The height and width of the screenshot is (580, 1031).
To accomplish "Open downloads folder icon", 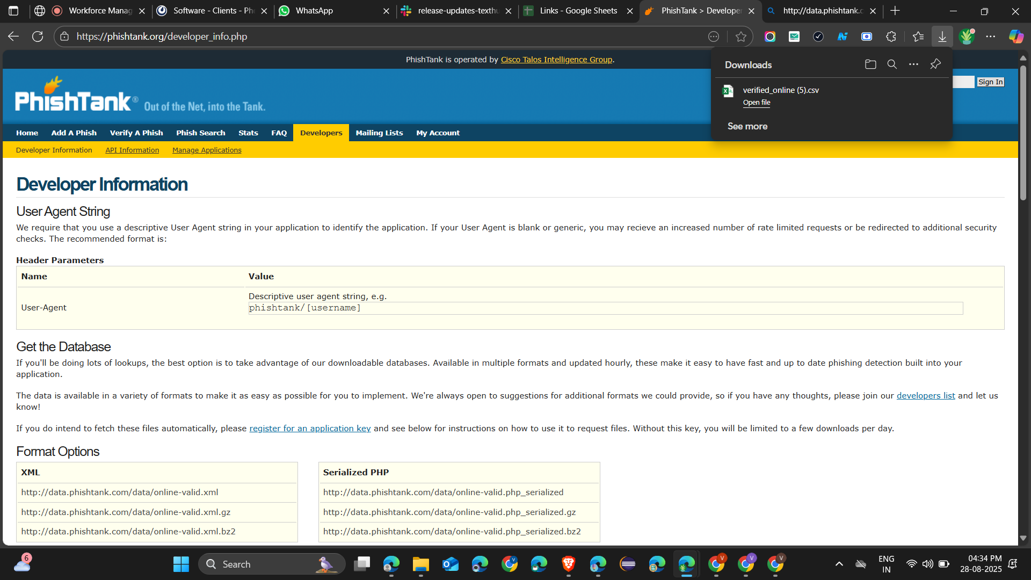I will pos(870,64).
